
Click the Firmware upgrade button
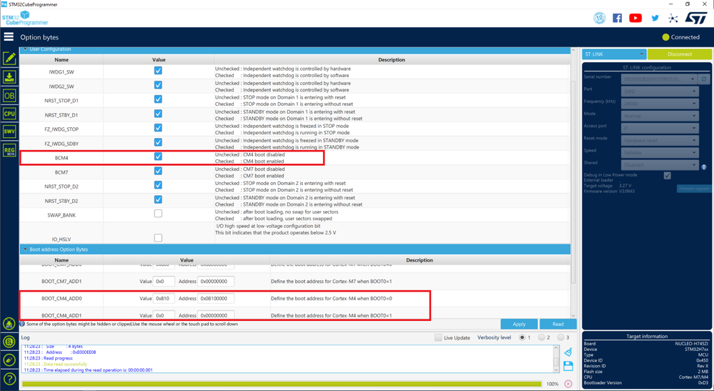tap(694, 189)
